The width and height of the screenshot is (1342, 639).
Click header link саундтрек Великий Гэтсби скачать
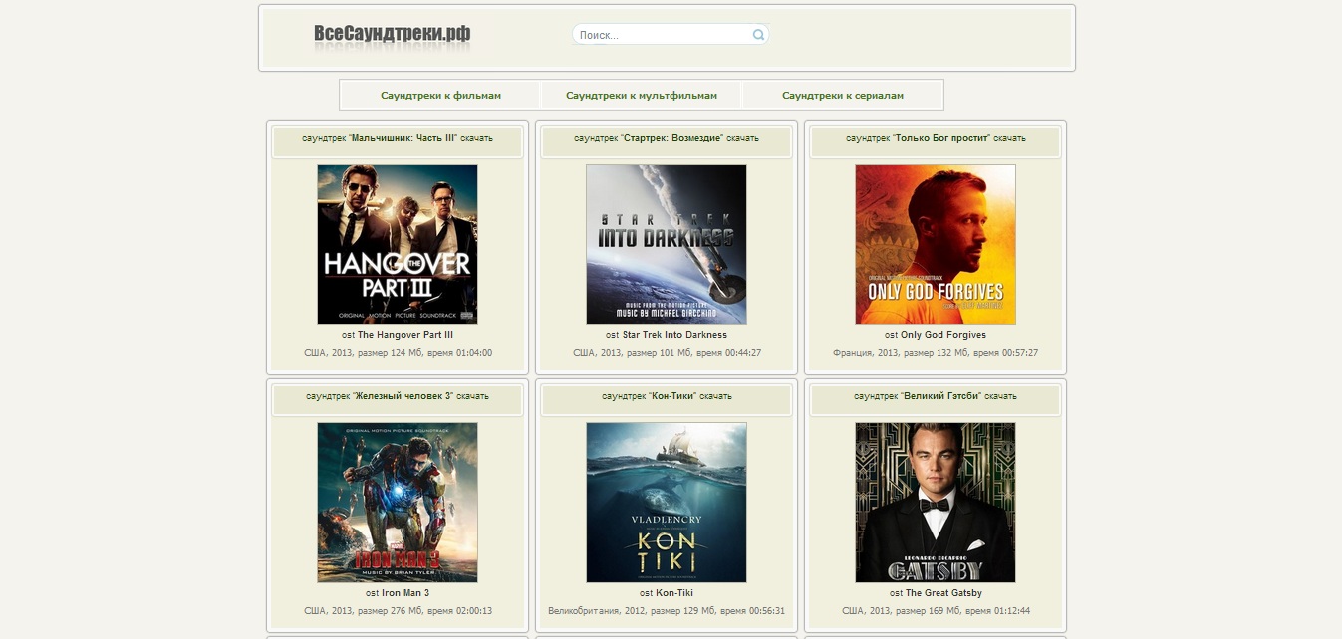coord(936,396)
